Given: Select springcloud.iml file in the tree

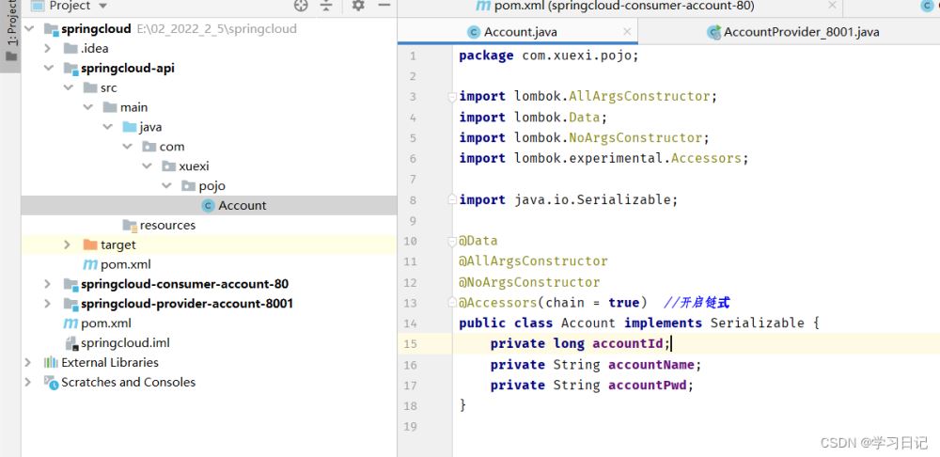Looking at the screenshot, I should pos(124,343).
